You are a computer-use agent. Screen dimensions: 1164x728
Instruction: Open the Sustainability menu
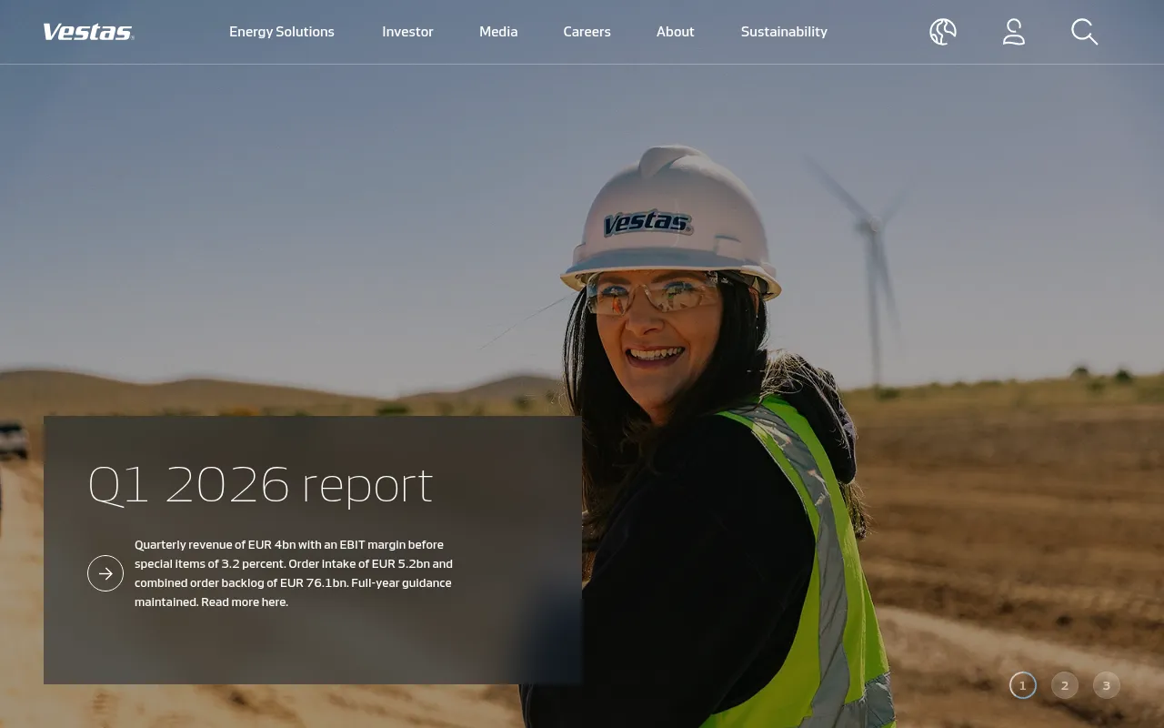click(784, 32)
